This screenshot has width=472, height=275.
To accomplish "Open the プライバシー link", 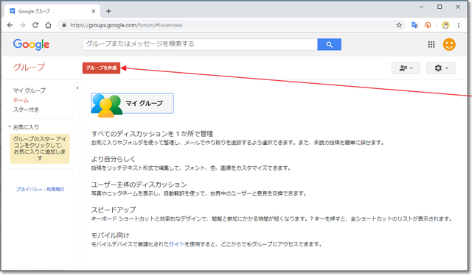I will coord(29,189).
